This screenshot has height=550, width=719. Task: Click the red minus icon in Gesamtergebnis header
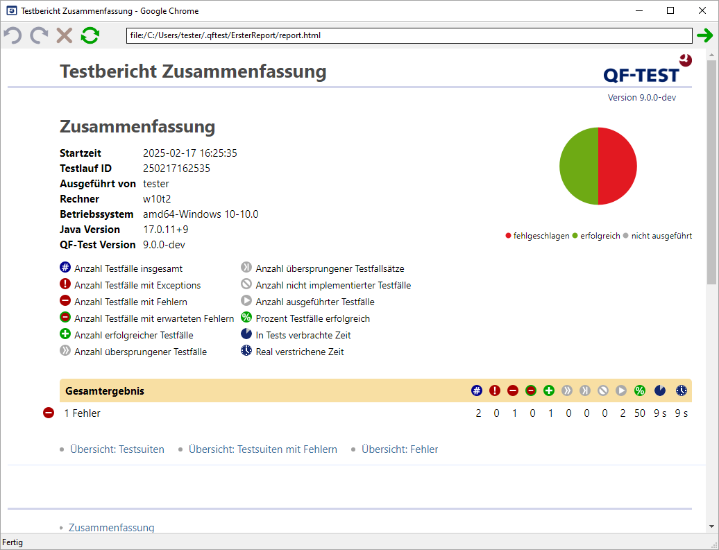(513, 390)
